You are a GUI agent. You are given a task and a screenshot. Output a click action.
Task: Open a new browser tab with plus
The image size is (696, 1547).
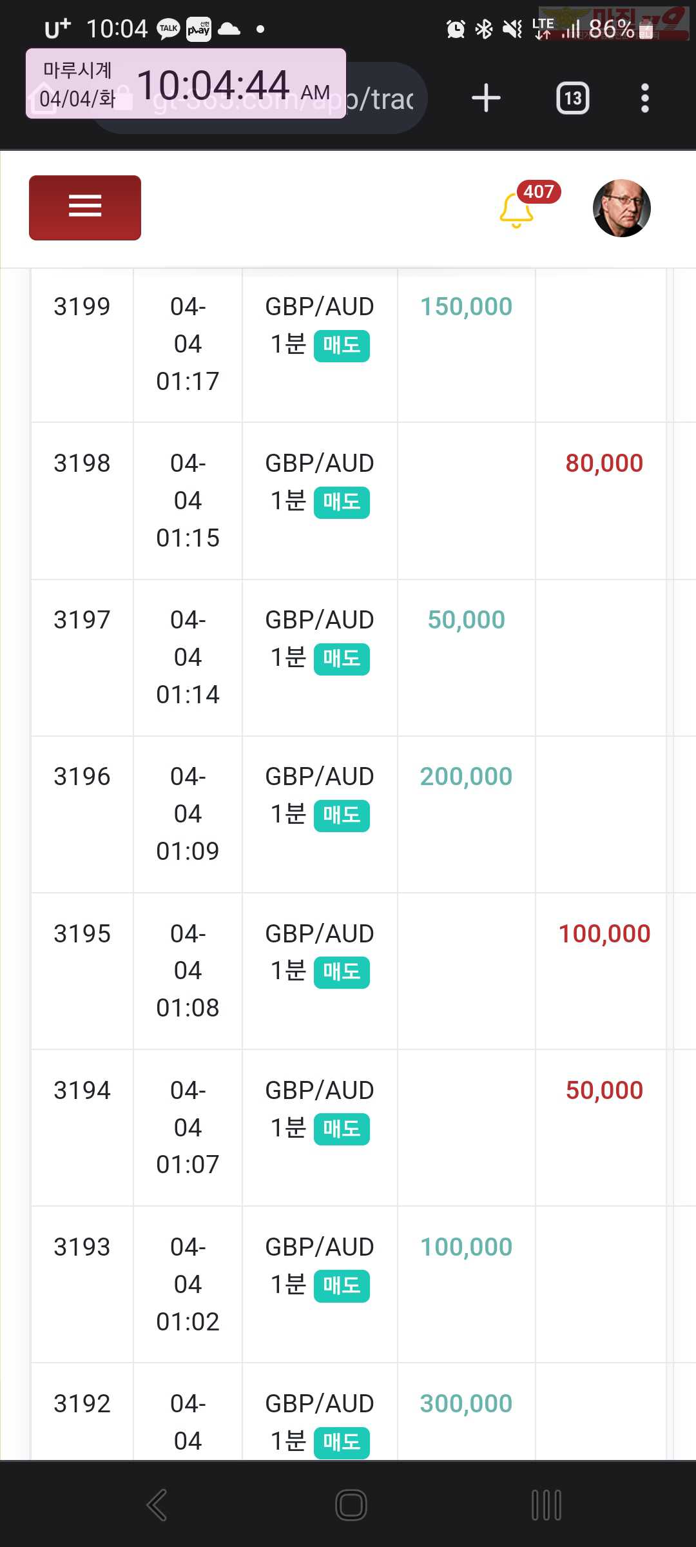486,98
